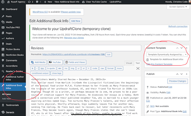Click the code quicktag button

(x=95, y=68)
